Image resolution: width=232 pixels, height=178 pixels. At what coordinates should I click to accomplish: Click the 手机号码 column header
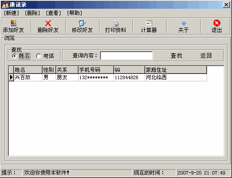96,70
